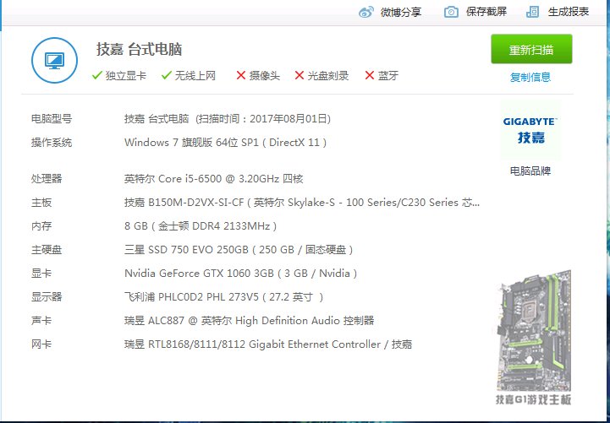
Task: Click the 网卡 label
Action: click(41, 344)
